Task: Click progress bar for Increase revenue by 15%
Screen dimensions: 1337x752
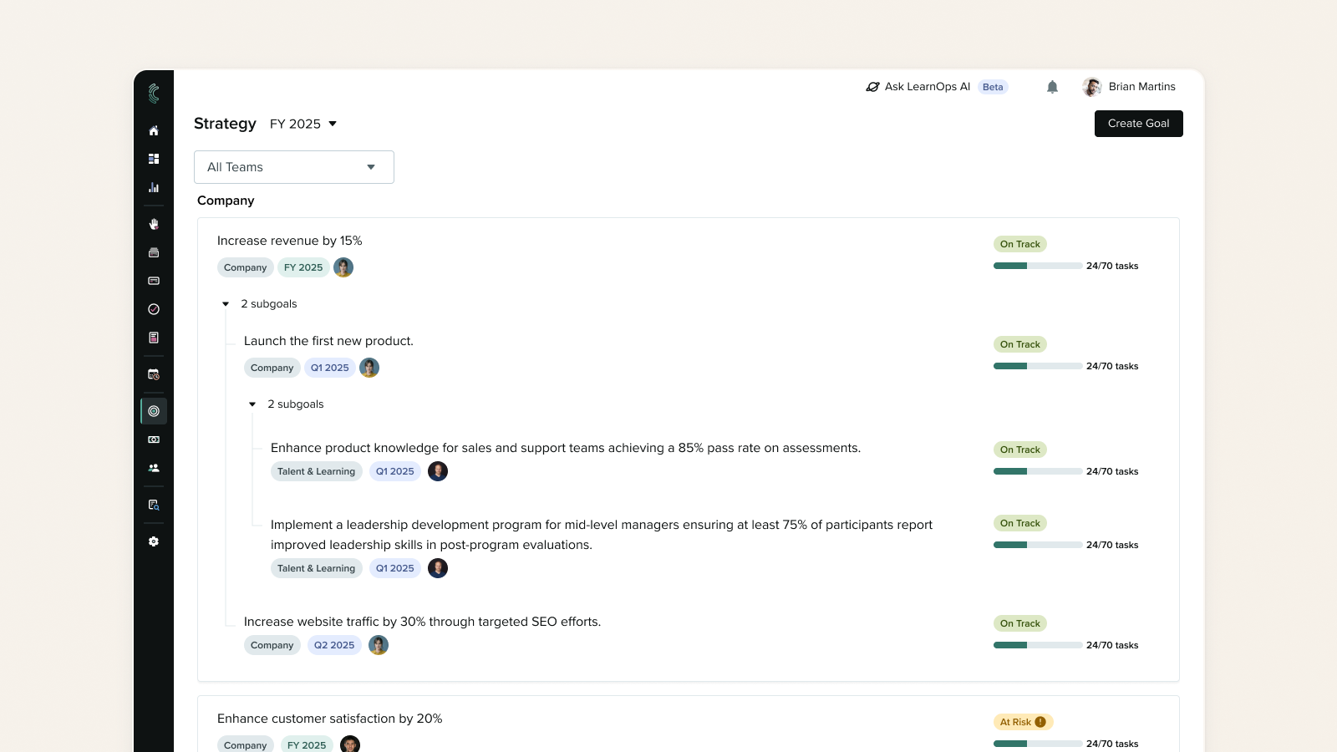Action: coord(1038,266)
